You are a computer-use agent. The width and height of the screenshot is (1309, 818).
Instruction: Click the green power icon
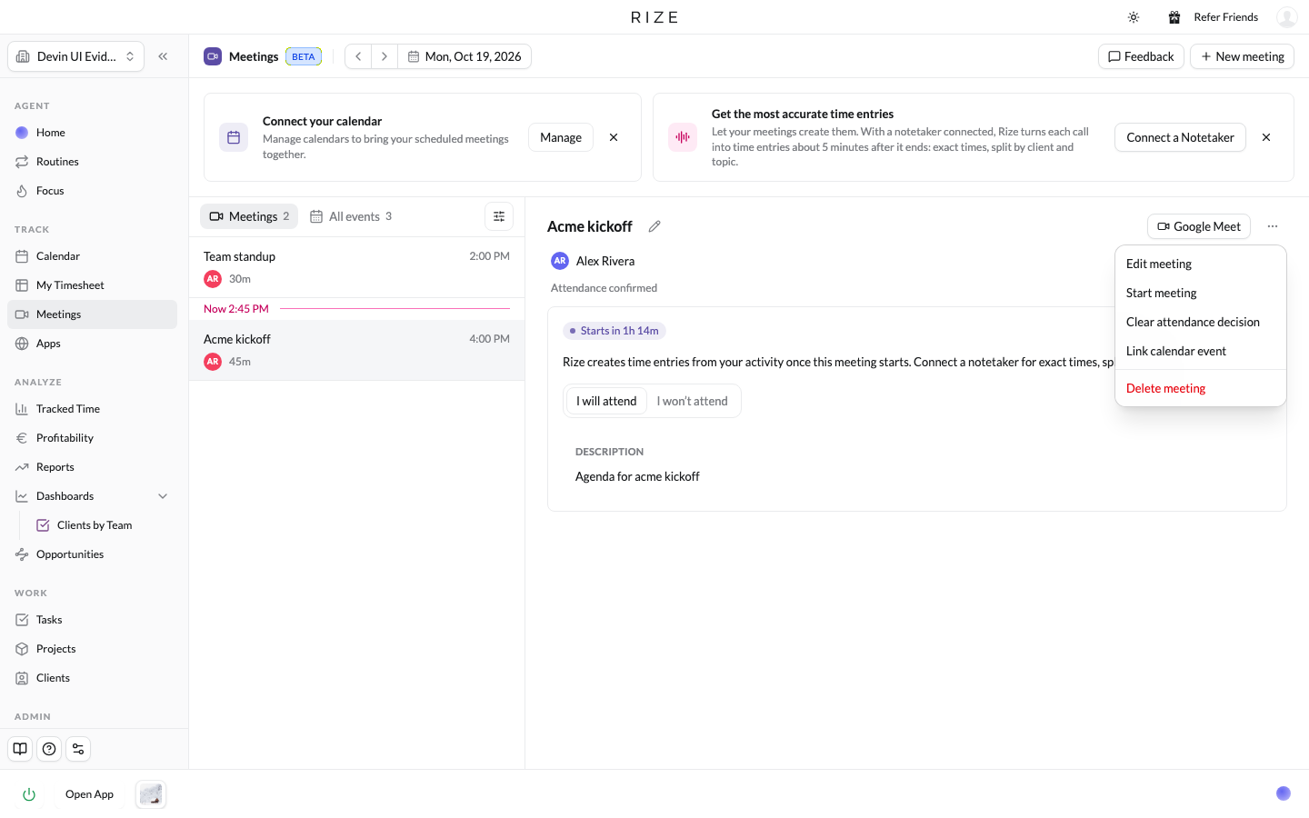29,794
